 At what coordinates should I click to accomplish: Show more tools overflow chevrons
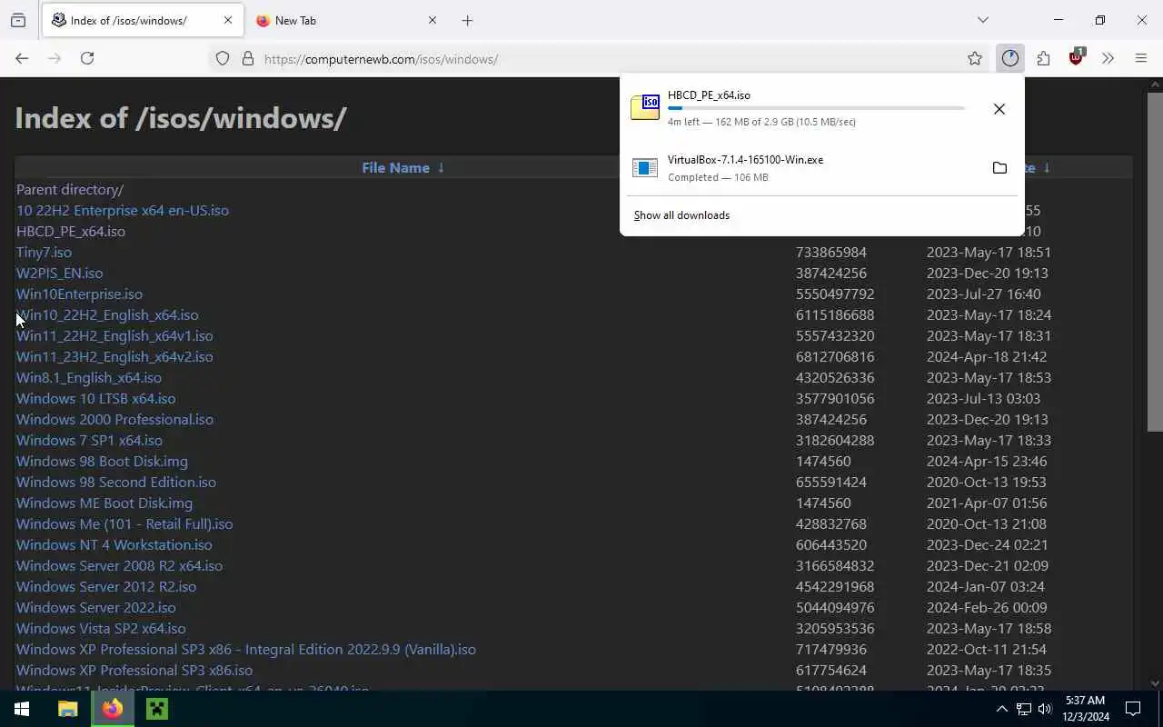point(1108,58)
